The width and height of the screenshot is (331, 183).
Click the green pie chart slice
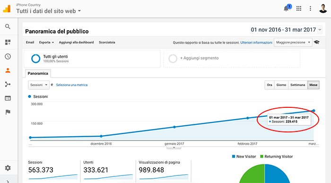(x=253, y=175)
